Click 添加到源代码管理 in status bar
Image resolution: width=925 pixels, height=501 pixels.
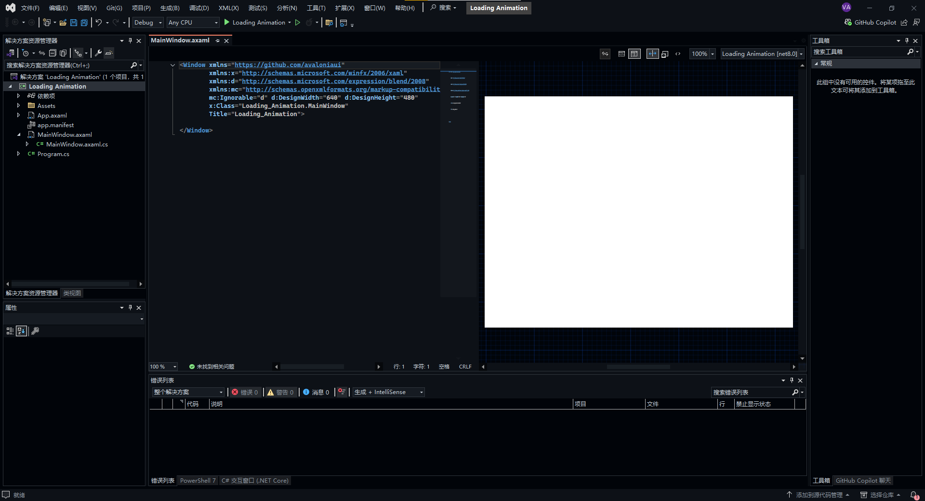tap(819, 495)
